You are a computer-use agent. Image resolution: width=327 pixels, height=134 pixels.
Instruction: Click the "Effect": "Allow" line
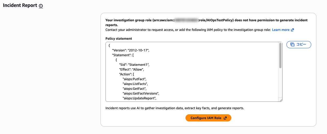click(x=131, y=70)
